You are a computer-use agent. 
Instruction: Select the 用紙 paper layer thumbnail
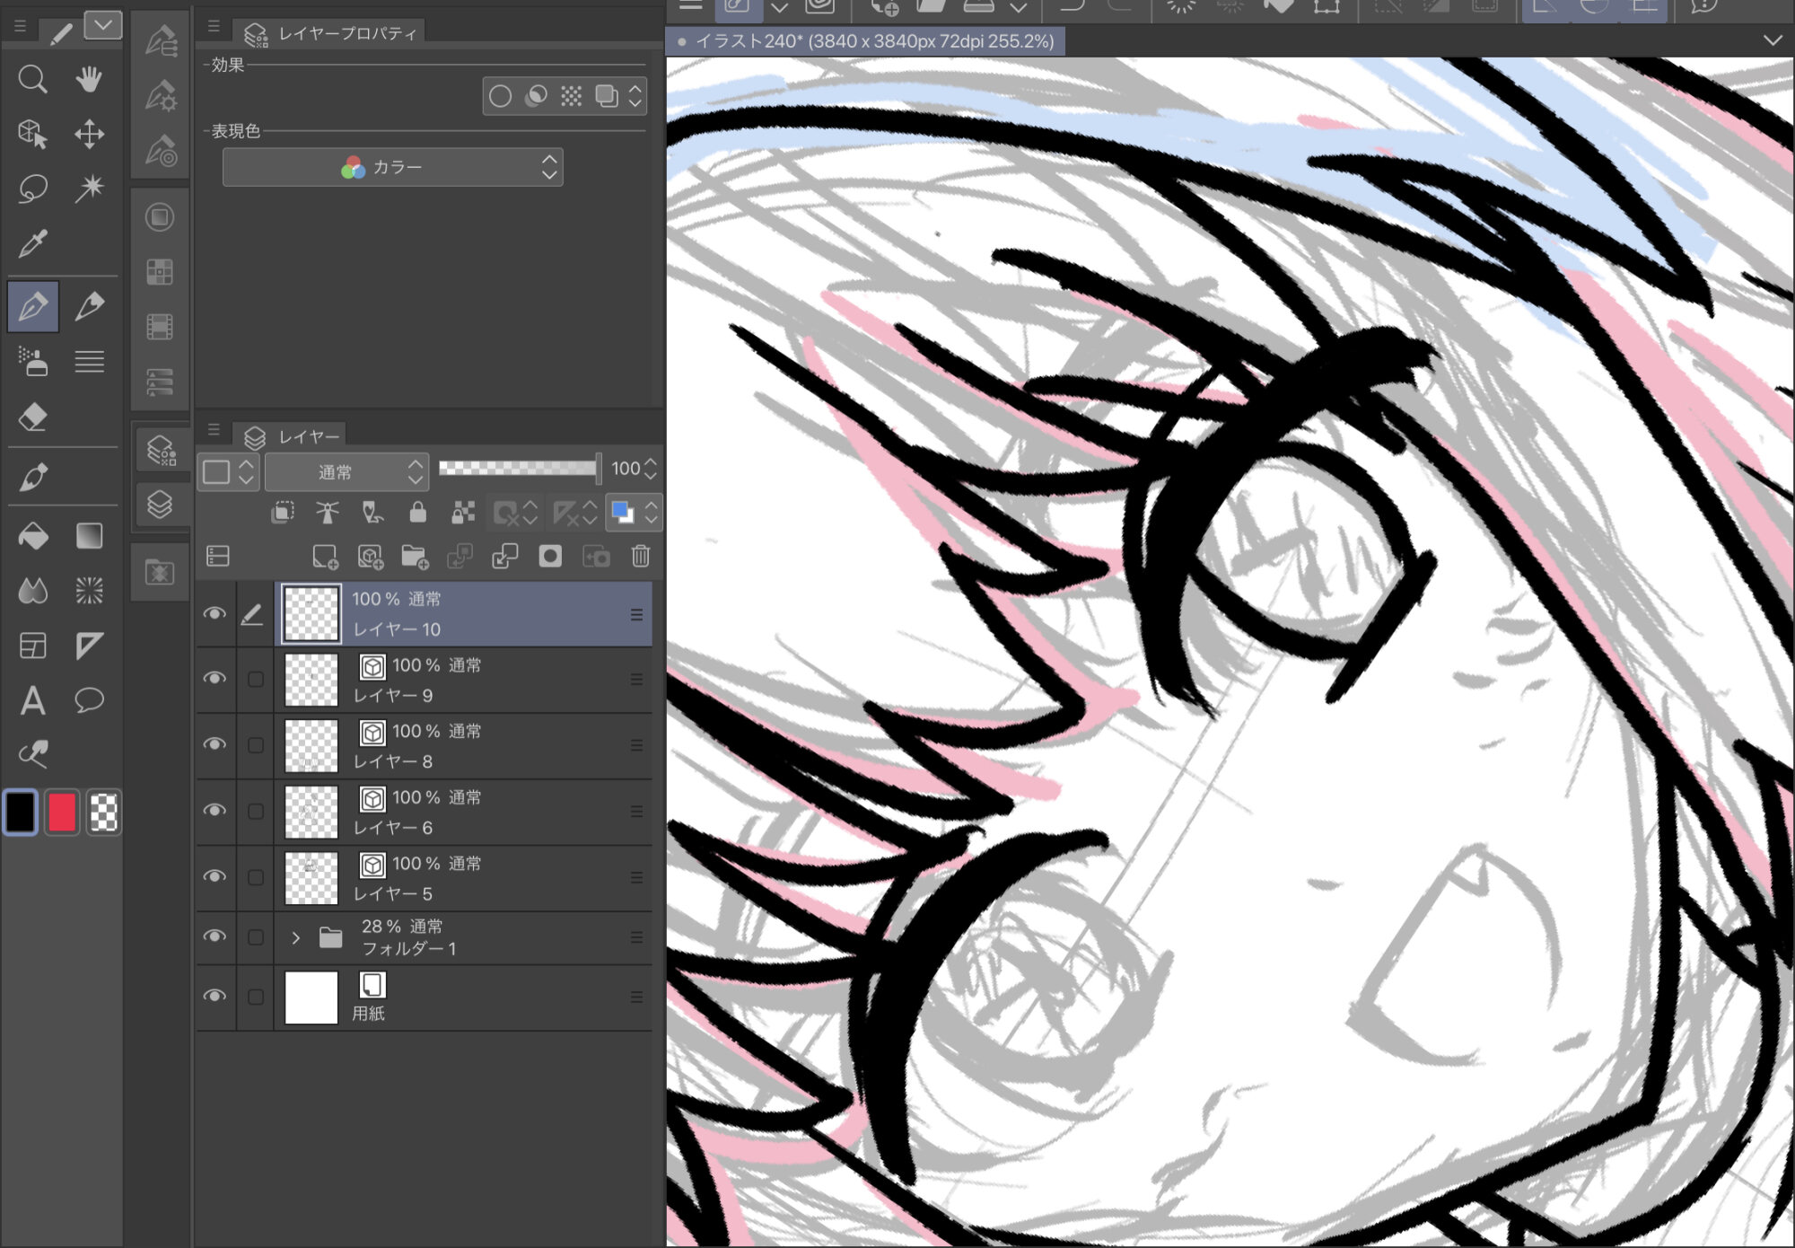click(x=311, y=998)
